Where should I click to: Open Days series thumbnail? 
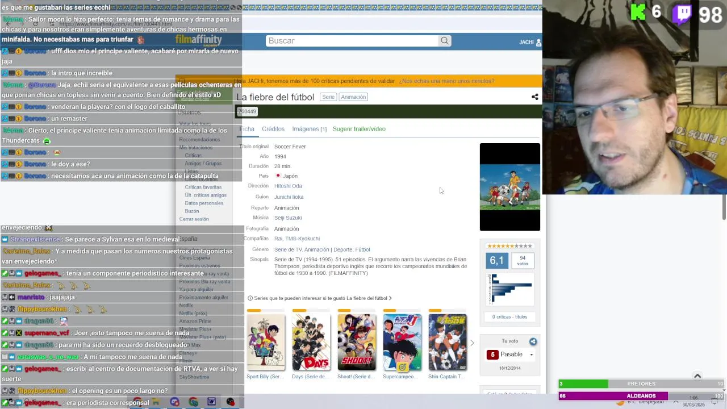[x=311, y=342]
